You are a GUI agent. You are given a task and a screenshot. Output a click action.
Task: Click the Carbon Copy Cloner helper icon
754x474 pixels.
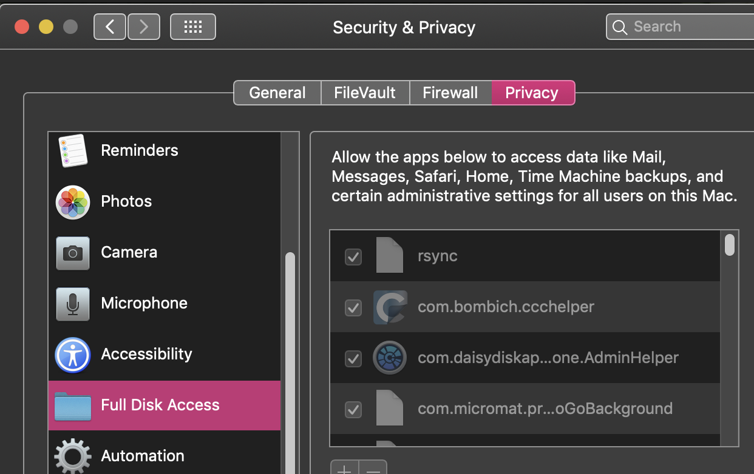click(x=389, y=307)
